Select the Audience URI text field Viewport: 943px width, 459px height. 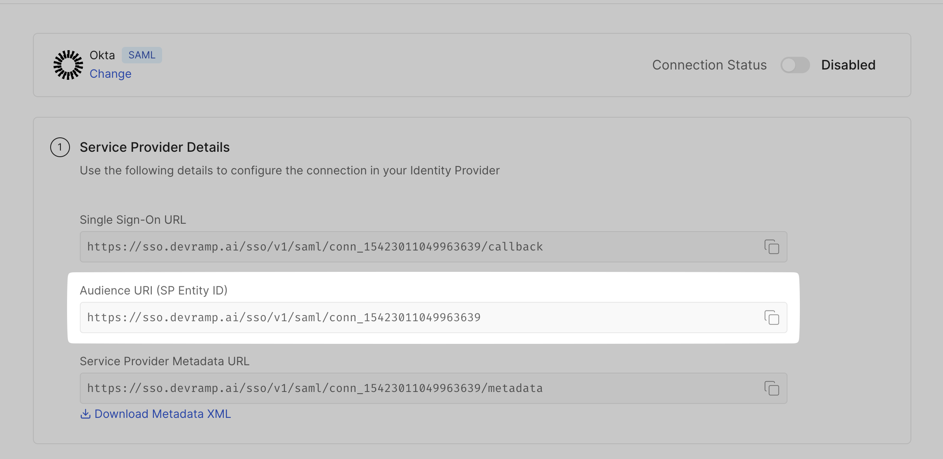(x=411, y=318)
